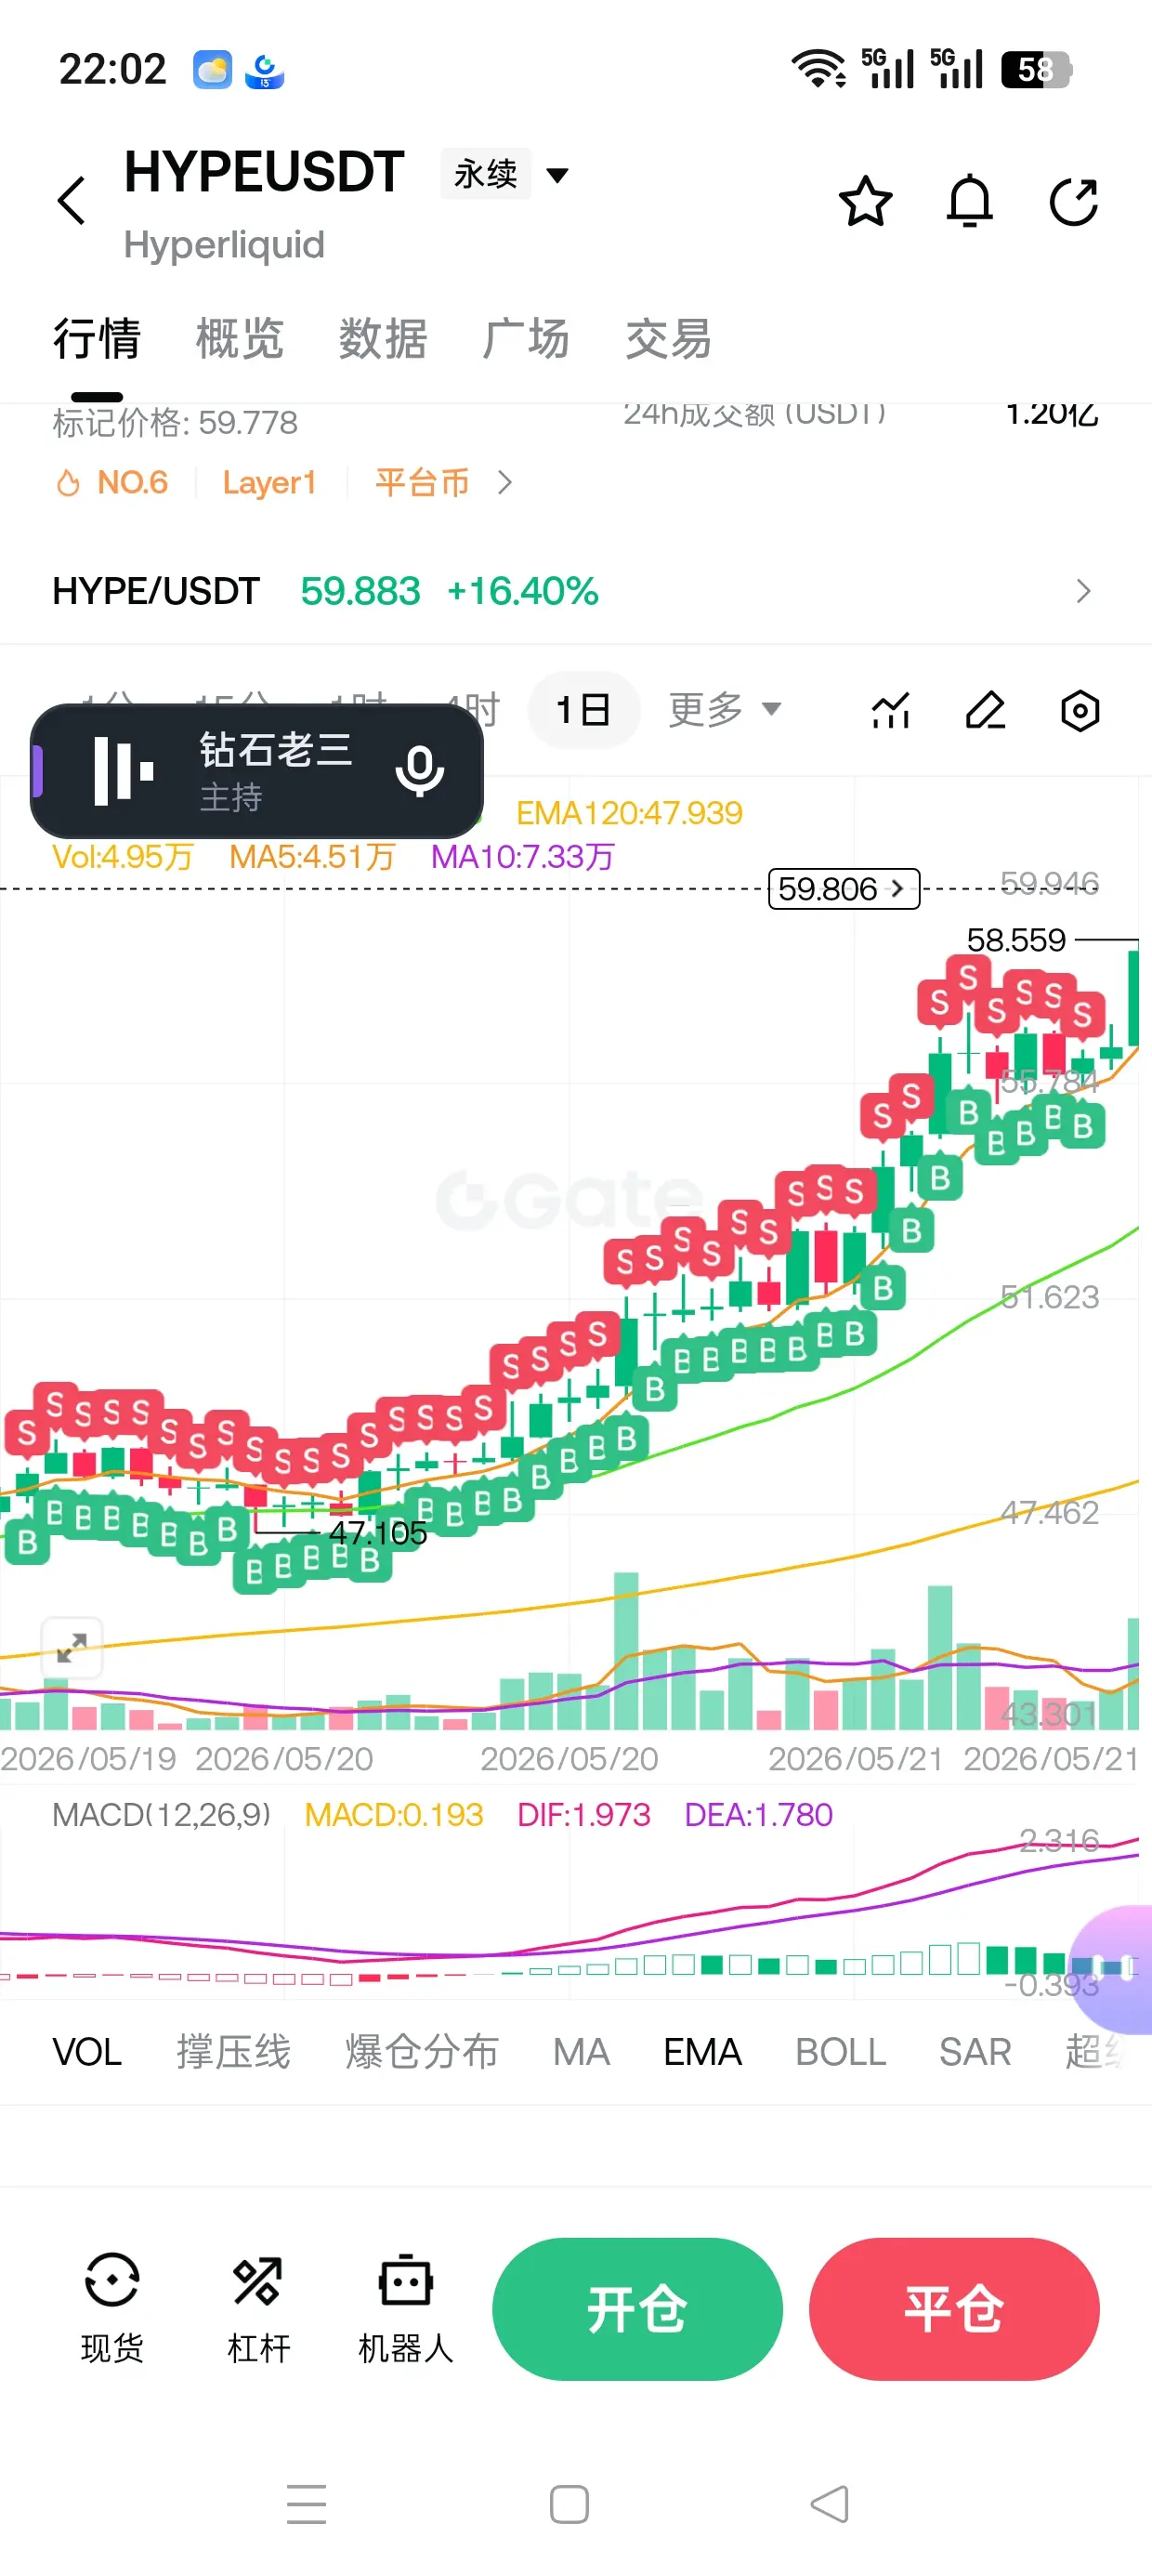Tap the Hyperliquid subtitle
Viewport: 1152px width, 2576px height.
[x=224, y=245]
